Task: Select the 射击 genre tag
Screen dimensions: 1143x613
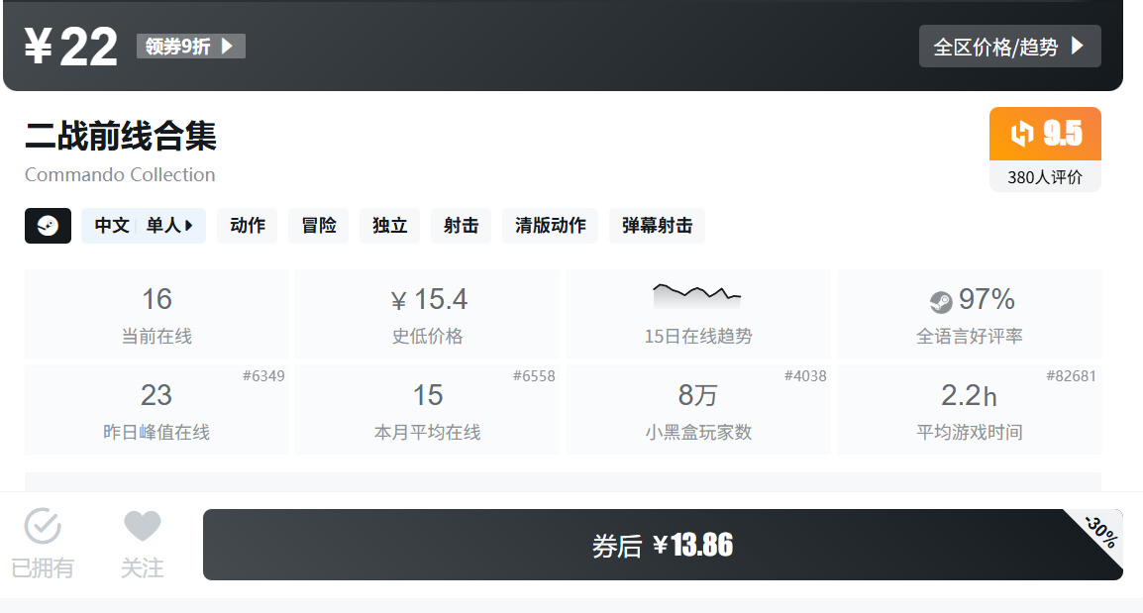Action: tap(460, 225)
